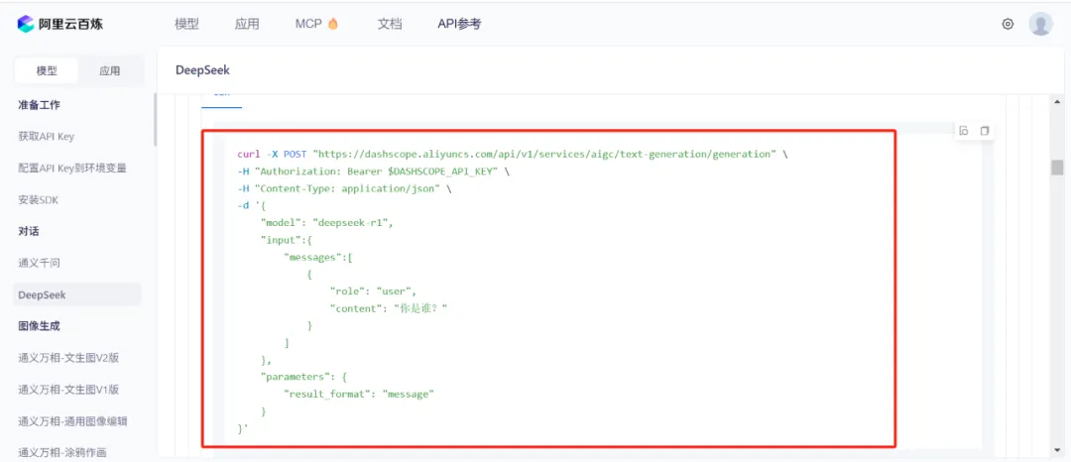The height and width of the screenshot is (462, 1071).
Task: Open 通义万相-涂鸦作画 in the sidebar
Action: (x=62, y=452)
